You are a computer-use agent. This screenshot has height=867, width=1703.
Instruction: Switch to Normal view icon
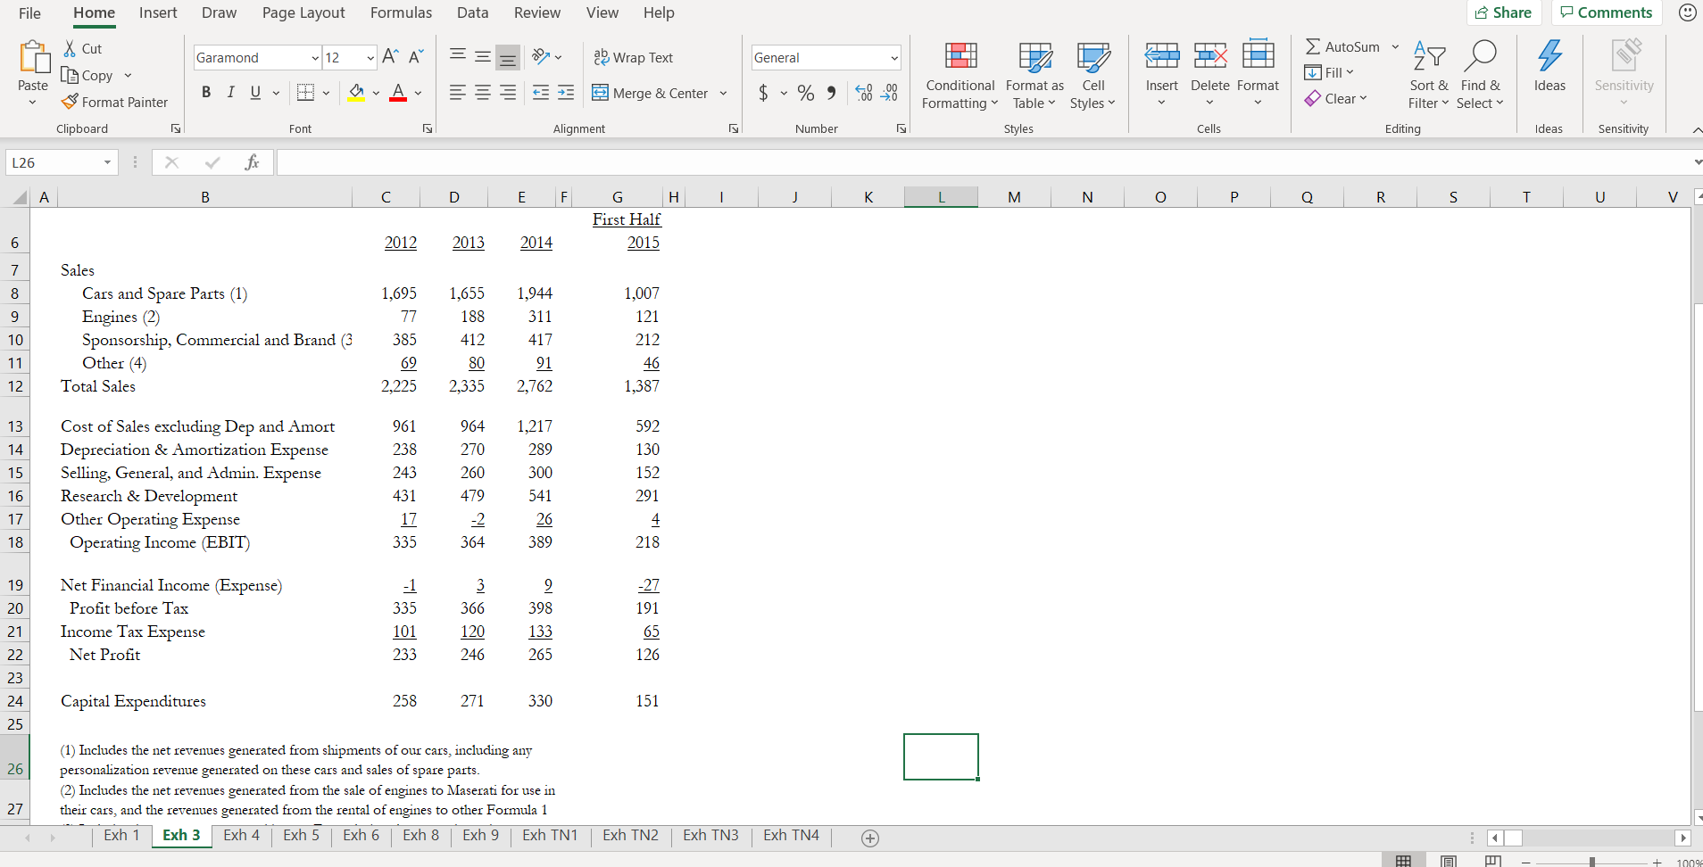[x=1404, y=861]
